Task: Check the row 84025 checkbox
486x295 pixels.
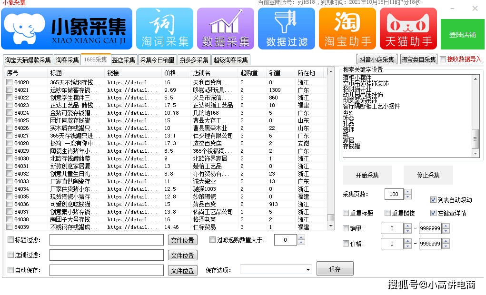Action: point(10,120)
